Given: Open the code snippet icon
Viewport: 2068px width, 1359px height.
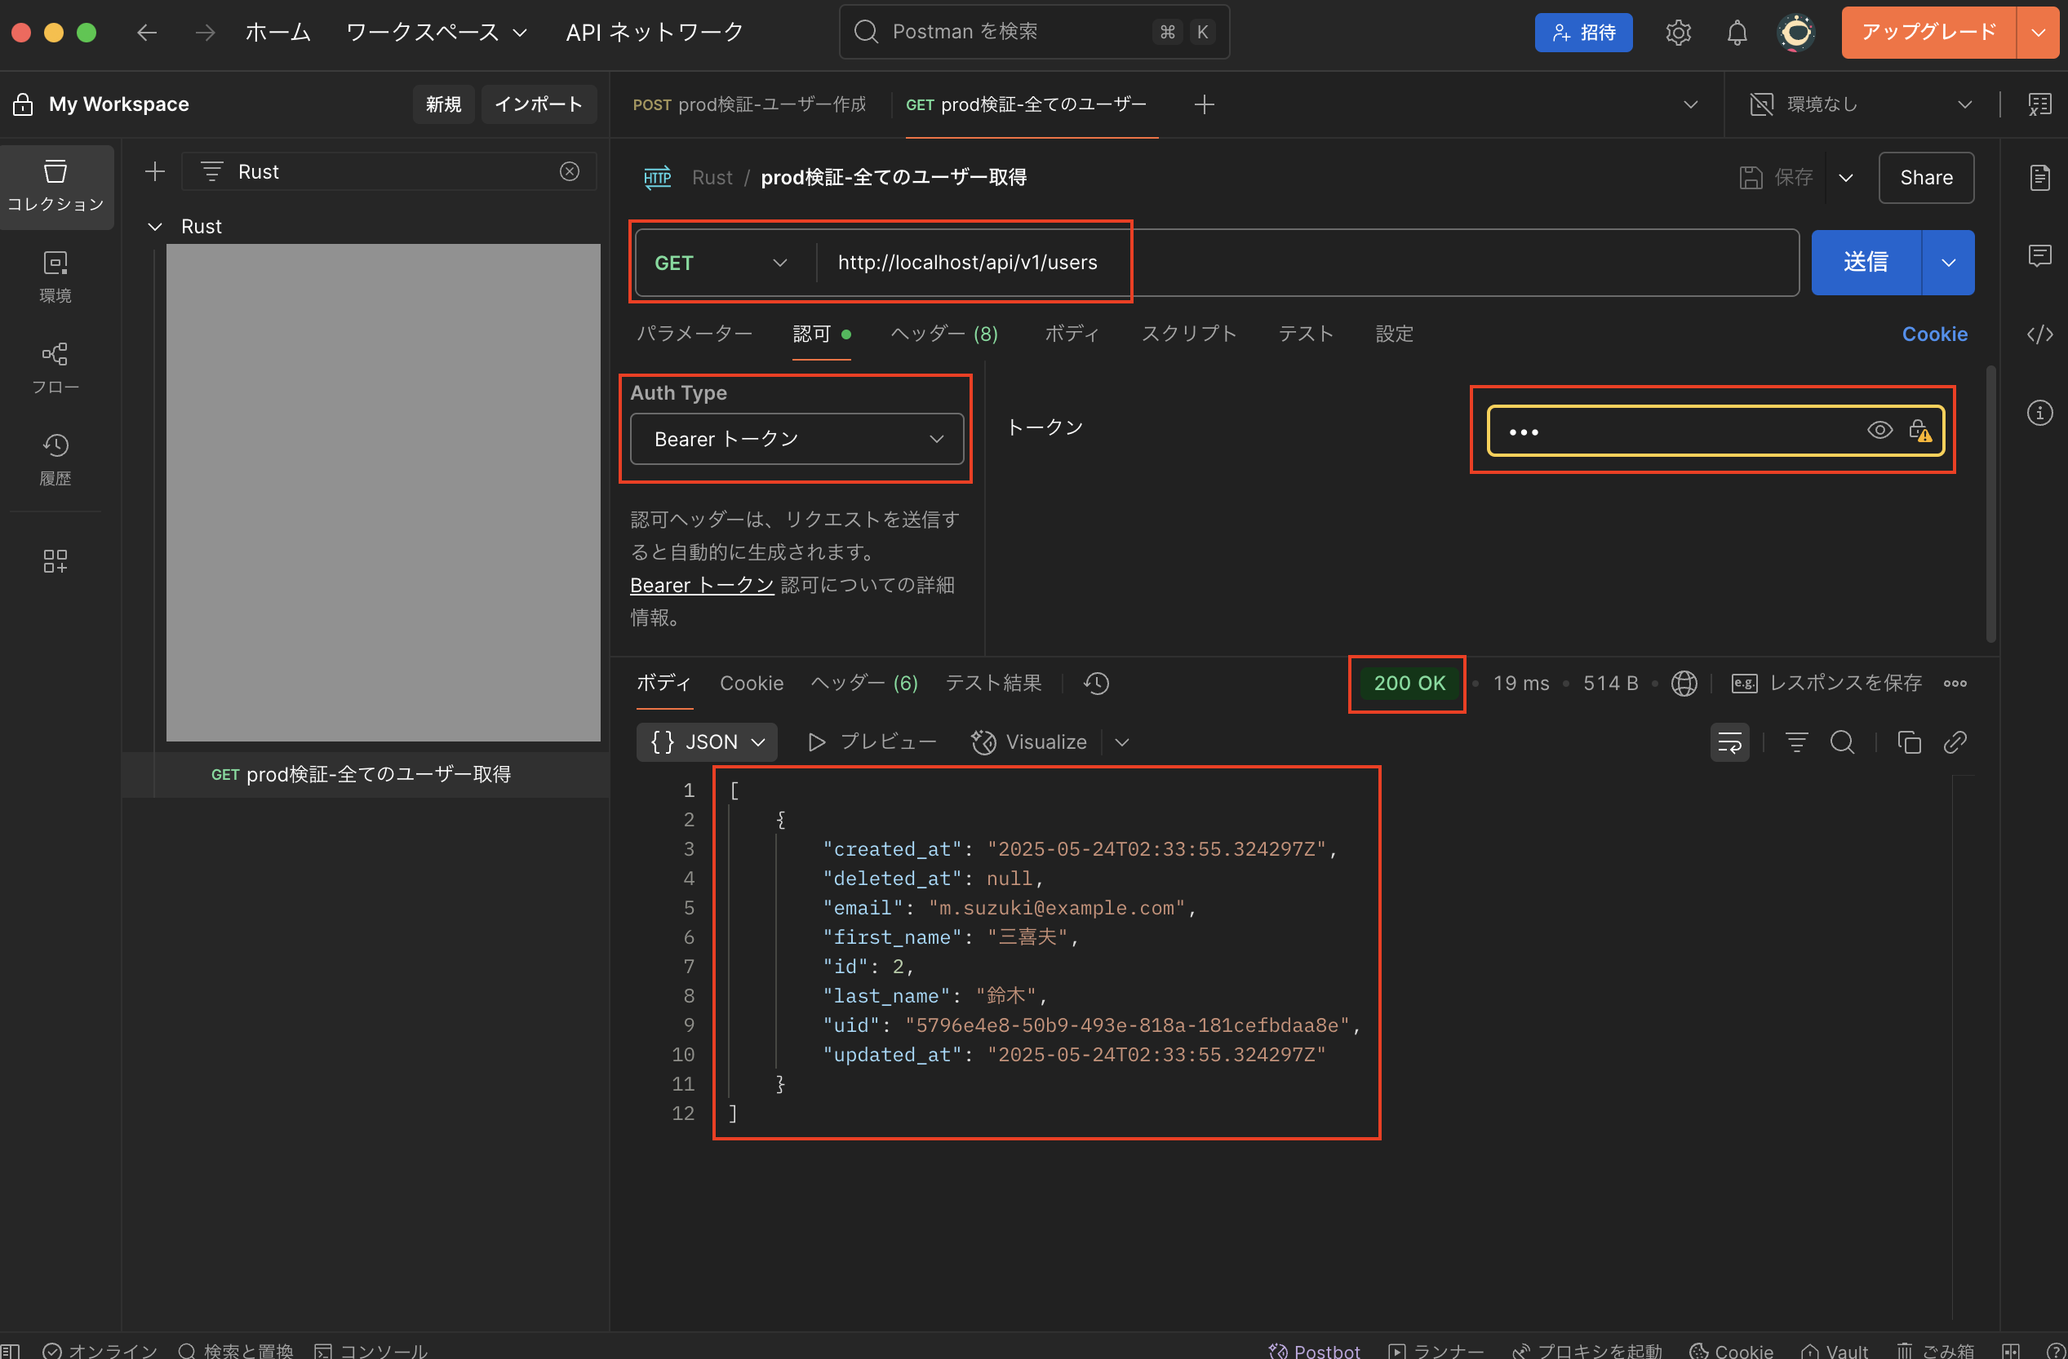Looking at the screenshot, I should [2039, 334].
